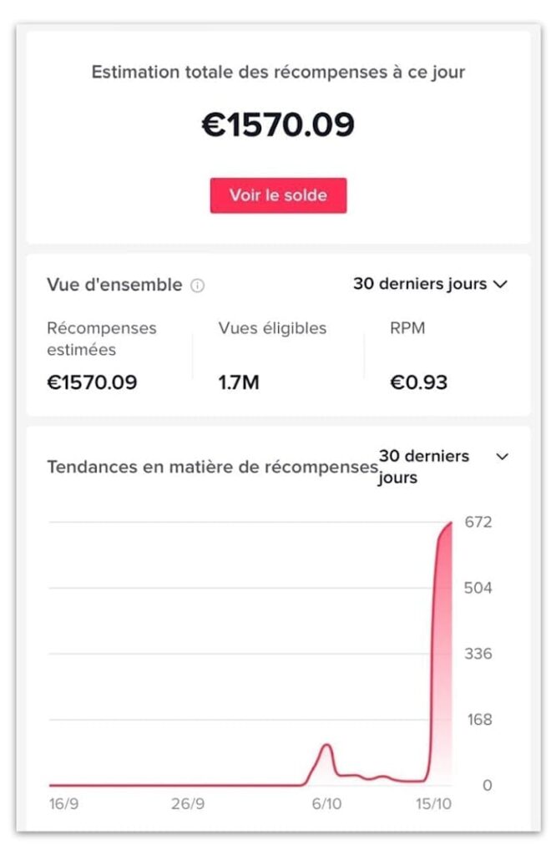Click the "Estimation totale des récompenses à ce jour" title
Screen dimensions: 556x855
[x=278, y=72]
